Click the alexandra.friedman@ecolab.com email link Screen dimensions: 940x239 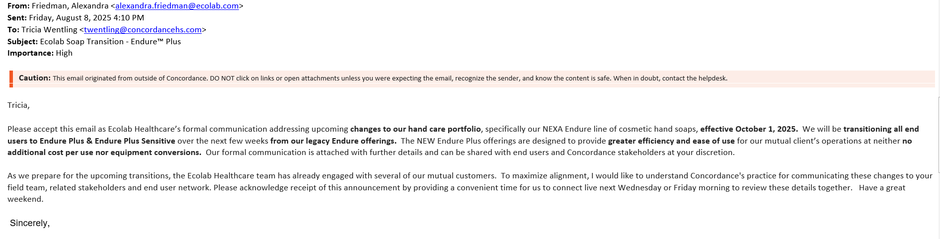pyautogui.click(x=177, y=6)
